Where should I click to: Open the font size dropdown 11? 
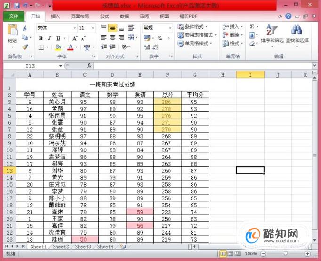point(93,28)
